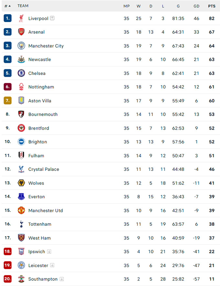Click the Southampton club crest
Screen dimensions: 220x286
point(21,279)
